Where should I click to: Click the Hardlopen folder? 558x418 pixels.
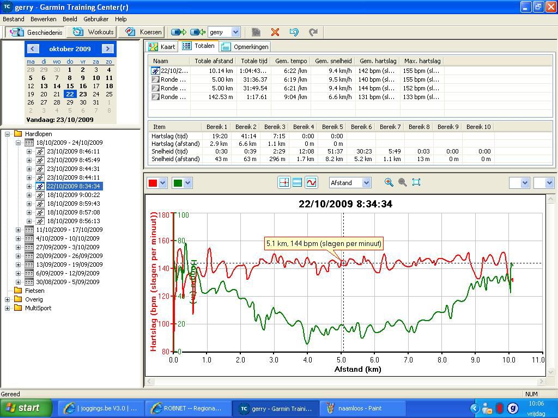click(x=39, y=134)
